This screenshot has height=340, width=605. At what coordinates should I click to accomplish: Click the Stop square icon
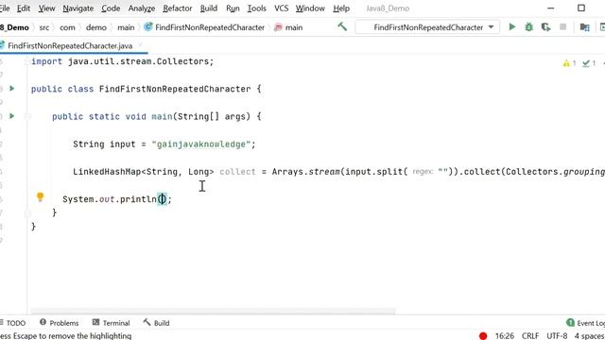[x=563, y=27]
